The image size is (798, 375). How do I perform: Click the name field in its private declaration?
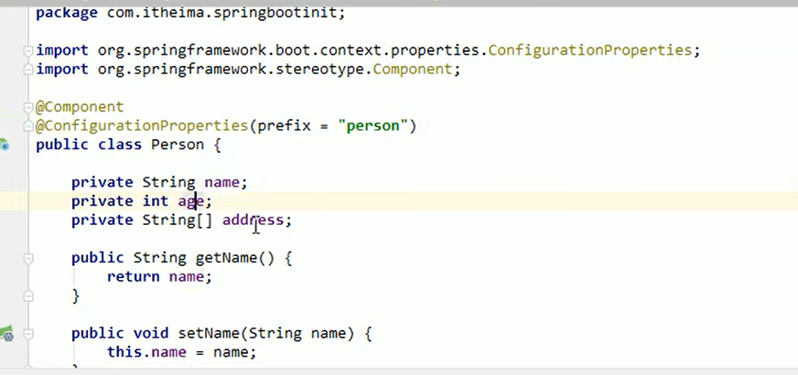coord(221,182)
